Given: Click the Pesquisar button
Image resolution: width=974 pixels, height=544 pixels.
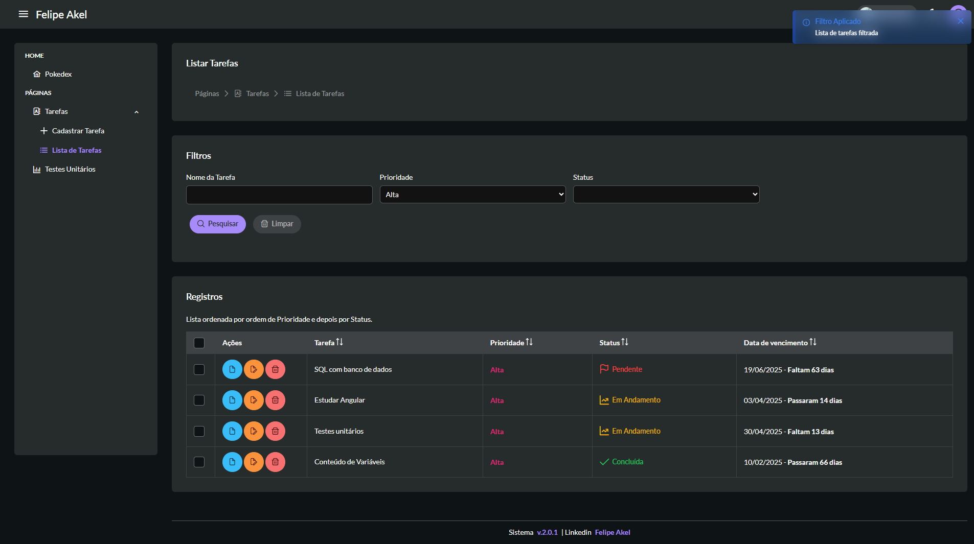Looking at the screenshot, I should tap(218, 224).
